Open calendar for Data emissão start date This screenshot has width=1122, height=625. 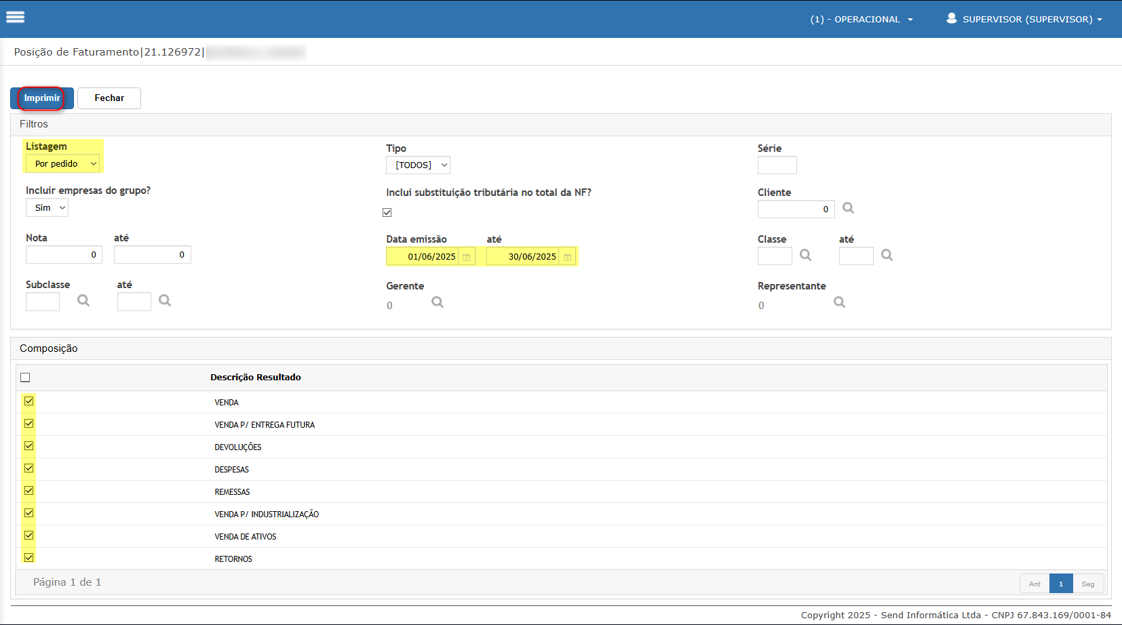[467, 257]
